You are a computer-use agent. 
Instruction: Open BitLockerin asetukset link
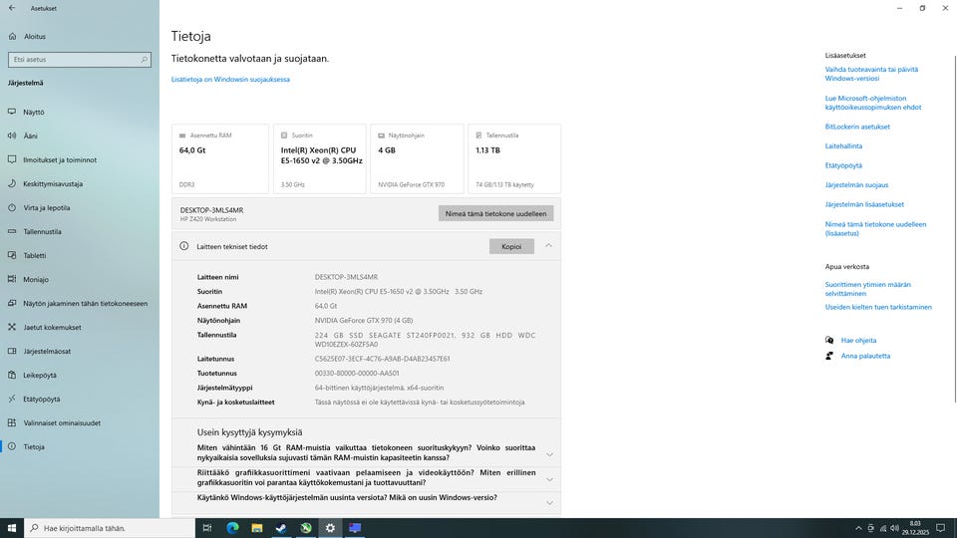pyautogui.click(x=857, y=127)
